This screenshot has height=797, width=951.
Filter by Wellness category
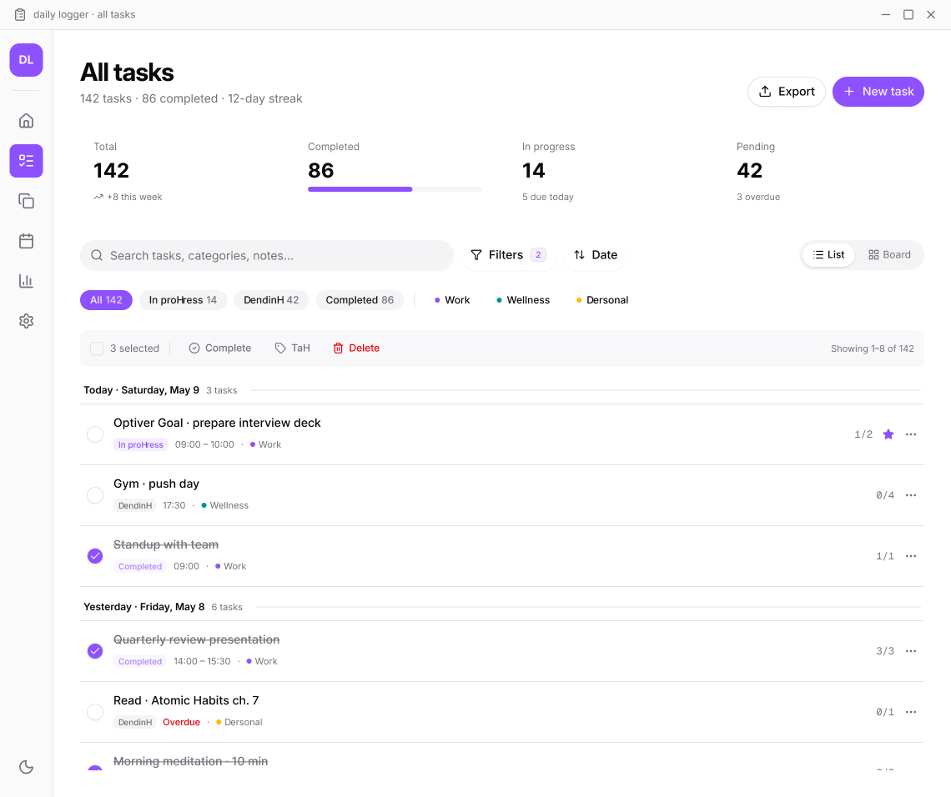tap(523, 300)
